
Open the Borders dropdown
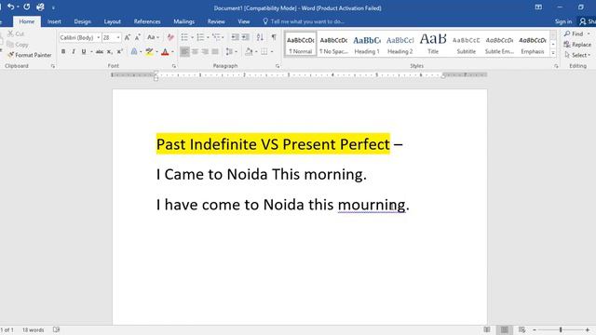click(272, 52)
